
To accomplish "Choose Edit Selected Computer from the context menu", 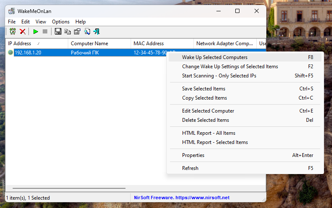I will pos(245,111).
